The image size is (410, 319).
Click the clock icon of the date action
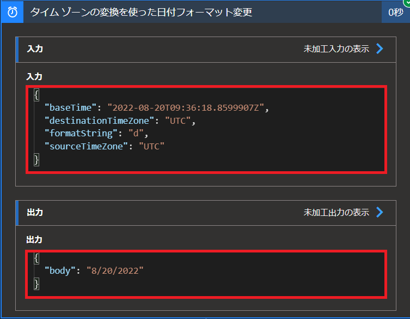coord(13,12)
